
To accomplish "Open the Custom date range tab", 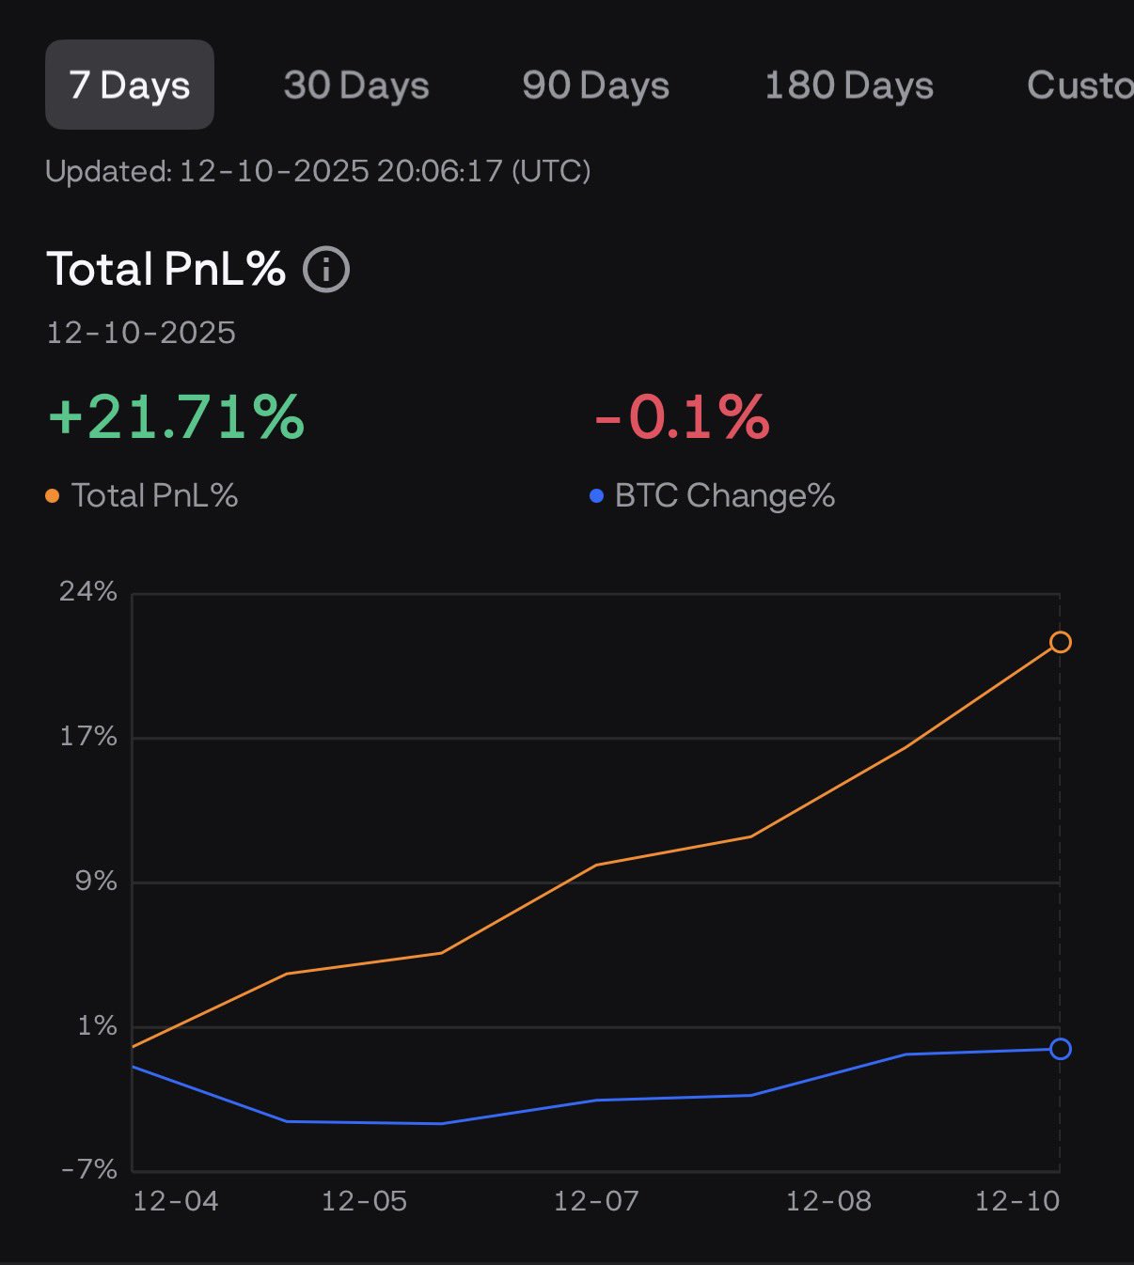I will [x=1079, y=86].
